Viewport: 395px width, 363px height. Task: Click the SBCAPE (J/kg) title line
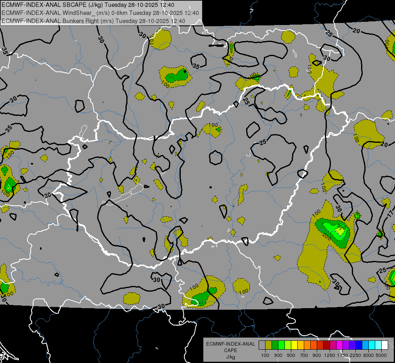point(88,5)
